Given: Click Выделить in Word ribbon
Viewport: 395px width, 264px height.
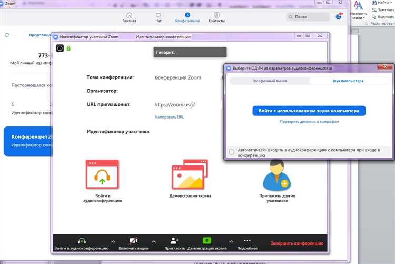Looking at the screenshot, I should point(383,17).
